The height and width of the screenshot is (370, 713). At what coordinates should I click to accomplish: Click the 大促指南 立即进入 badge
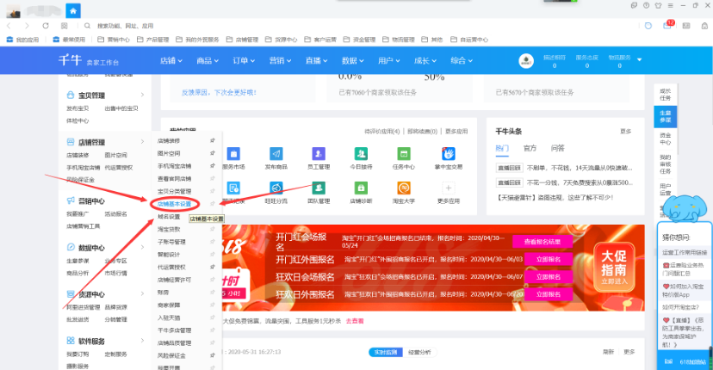pyautogui.click(x=614, y=267)
